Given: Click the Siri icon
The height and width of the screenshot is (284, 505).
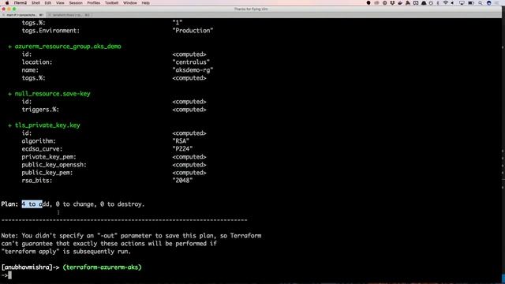Looking at the screenshot, I should (489, 3).
